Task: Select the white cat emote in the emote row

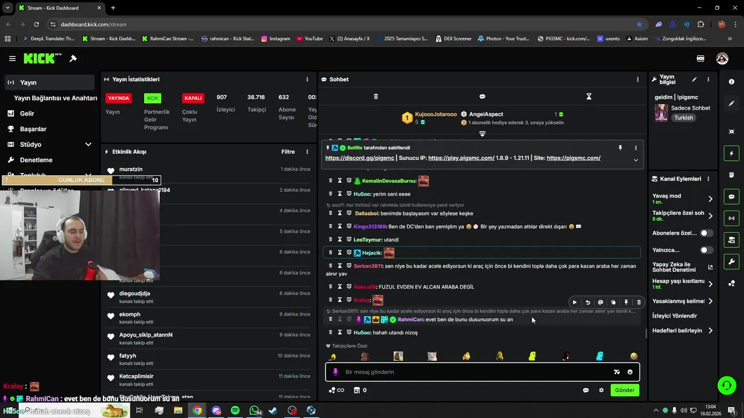Action: coord(432,356)
